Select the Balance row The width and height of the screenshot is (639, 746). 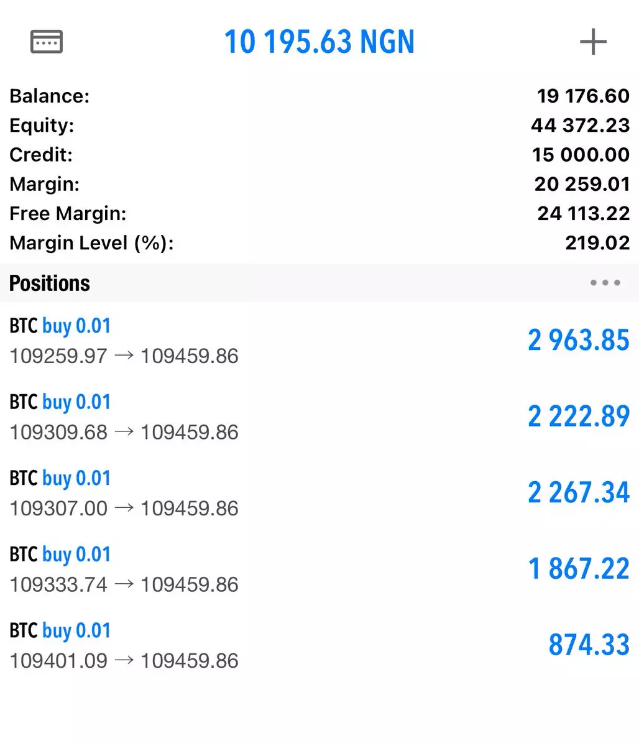point(319,96)
